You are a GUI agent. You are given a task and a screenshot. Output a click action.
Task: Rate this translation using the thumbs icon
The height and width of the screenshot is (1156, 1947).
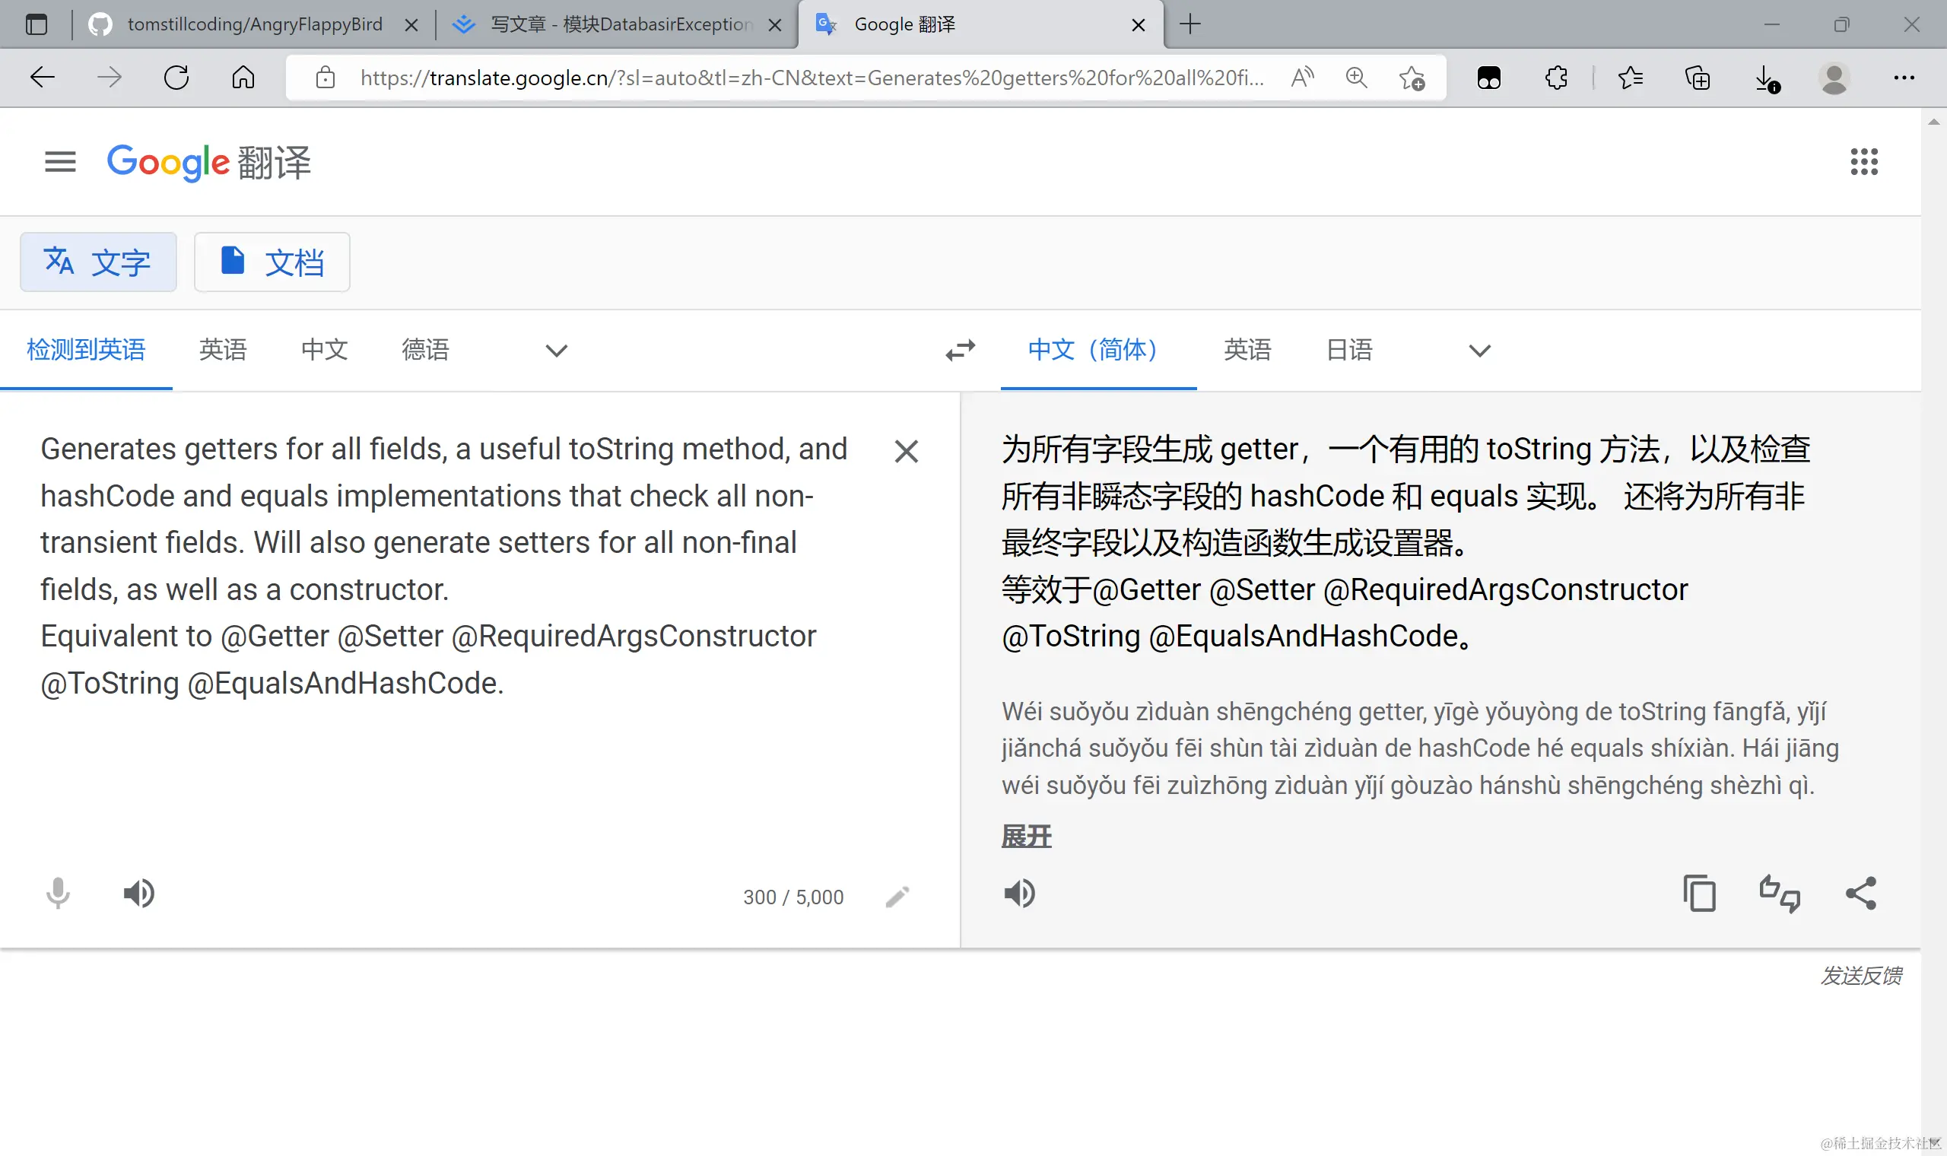1780,893
